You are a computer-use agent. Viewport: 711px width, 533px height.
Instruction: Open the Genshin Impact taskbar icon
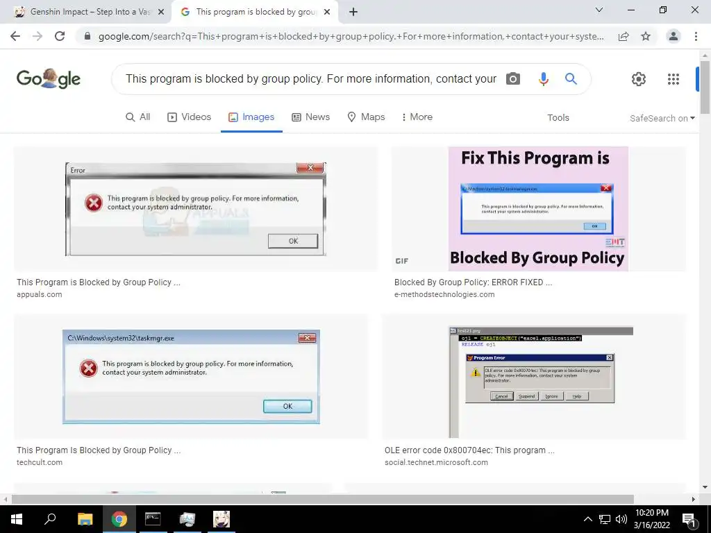coord(221,519)
